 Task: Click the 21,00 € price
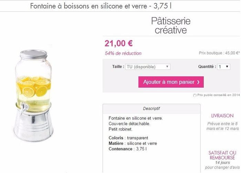point(119,44)
